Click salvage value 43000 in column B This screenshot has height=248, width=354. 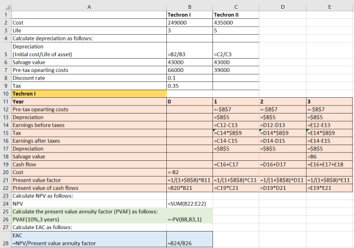click(190, 62)
